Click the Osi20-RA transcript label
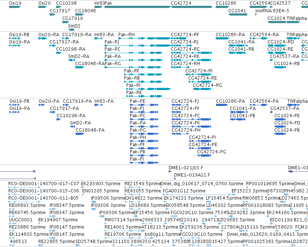Image resolution: width=308 pixels, height=247 pixels. click(x=49, y=35)
